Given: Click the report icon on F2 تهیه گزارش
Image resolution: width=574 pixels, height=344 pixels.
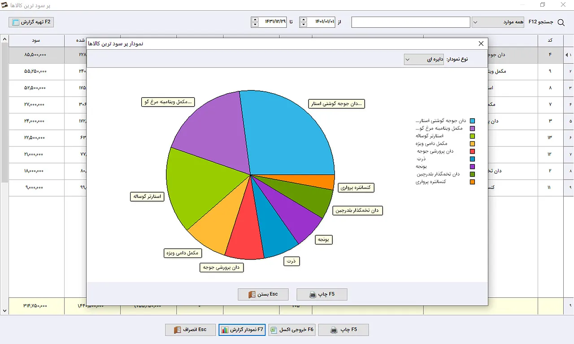Looking at the screenshot, I should pyautogui.click(x=16, y=22).
